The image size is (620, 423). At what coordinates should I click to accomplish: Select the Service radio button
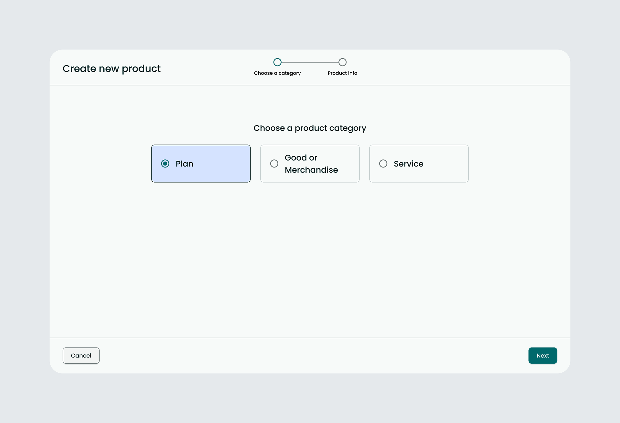383,164
